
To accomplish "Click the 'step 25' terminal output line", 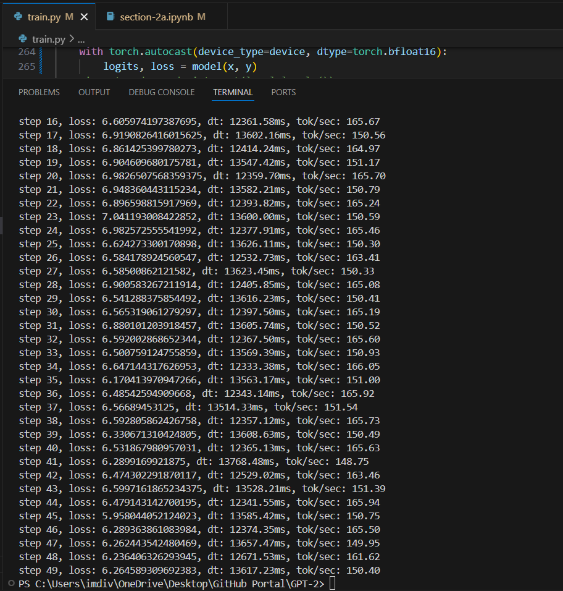I will click(199, 244).
